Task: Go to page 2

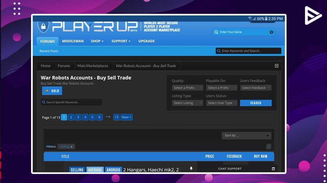Action: (71, 117)
